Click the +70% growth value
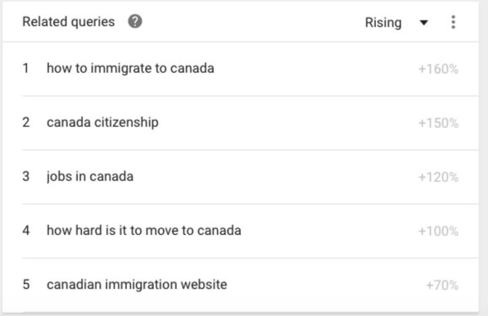488x316 pixels. pyautogui.click(x=442, y=285)
